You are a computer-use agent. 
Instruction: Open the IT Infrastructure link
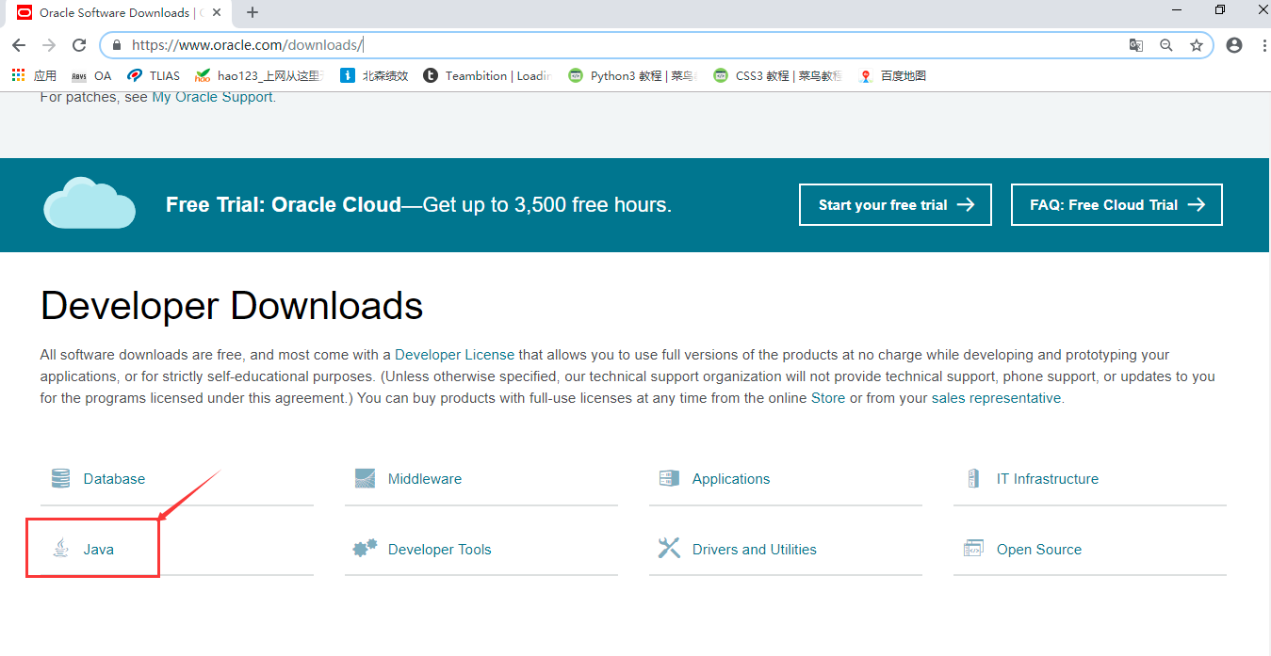(x=1048, y=479)
